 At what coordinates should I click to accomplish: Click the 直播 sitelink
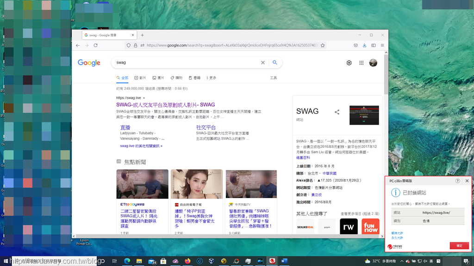pos(125,127)
